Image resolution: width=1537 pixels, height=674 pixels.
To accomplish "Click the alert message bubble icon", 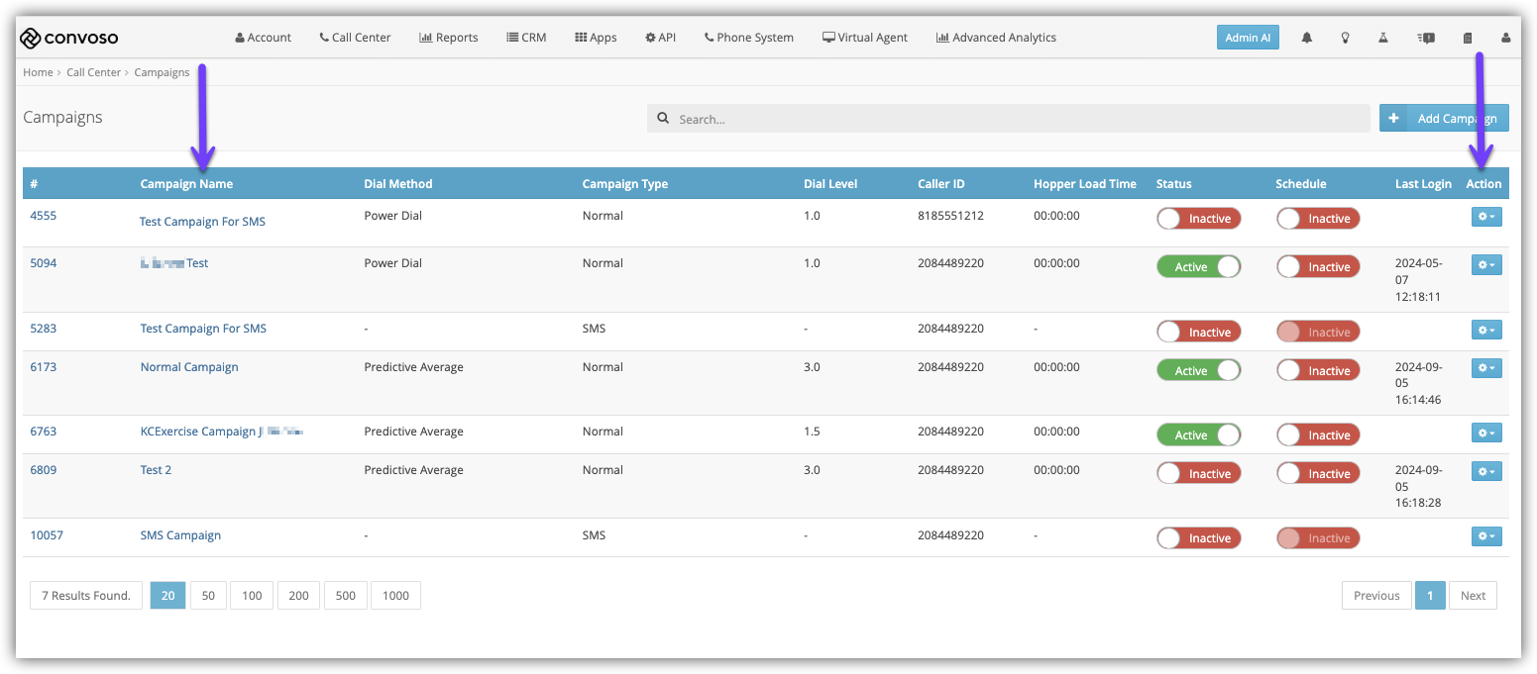I will click(1426, 38).
